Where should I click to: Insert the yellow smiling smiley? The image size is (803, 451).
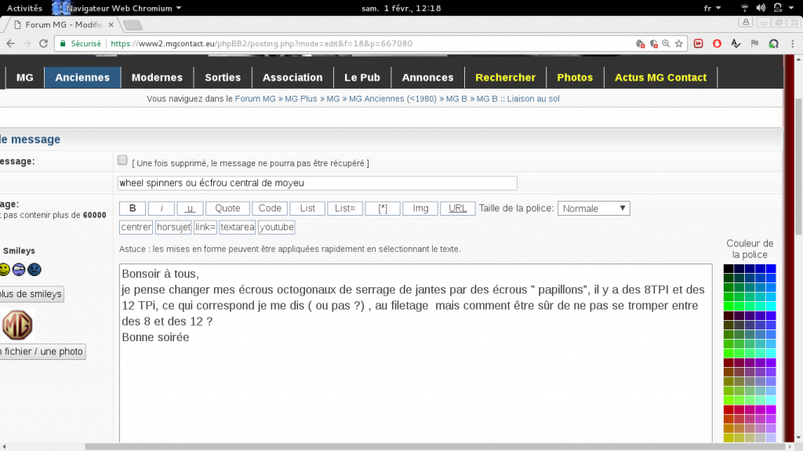pyautogui.click(x=4, y=269)
